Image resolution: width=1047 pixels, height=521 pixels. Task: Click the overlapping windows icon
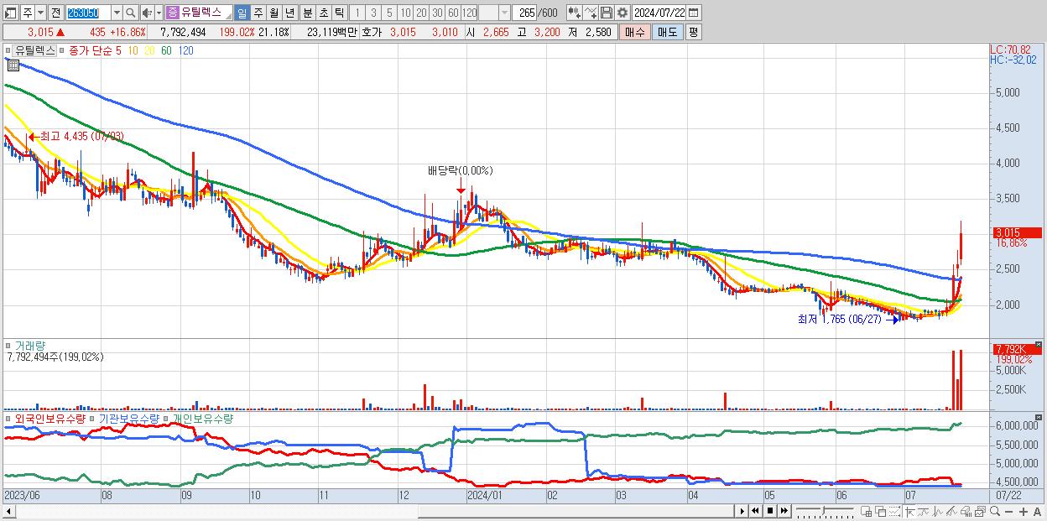point(881,511)
